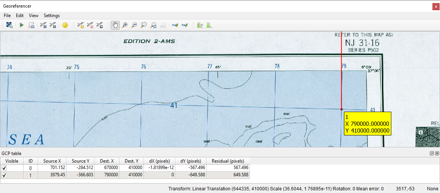Open Transformation Settings gear icon

tap(65, 25)
